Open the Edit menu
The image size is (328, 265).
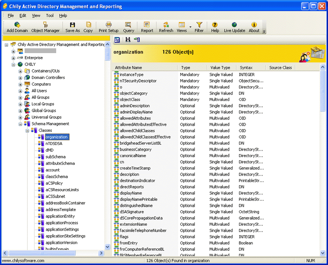point(23,16)
